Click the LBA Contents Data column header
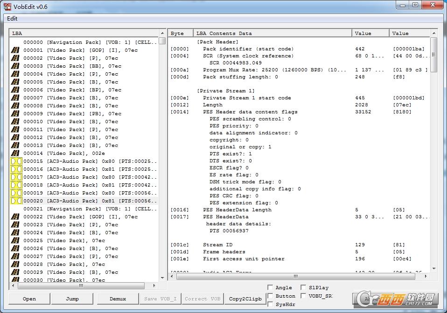The image size is (447, 313). 272,34
